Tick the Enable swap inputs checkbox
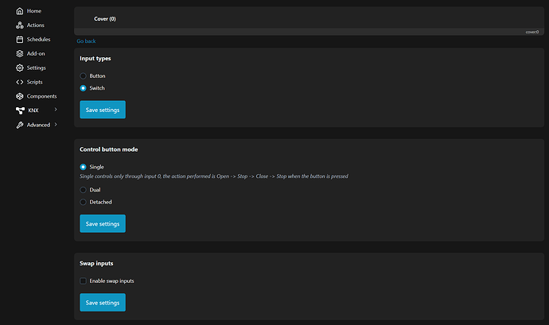The image size is (549, 325). pos(84,281)
